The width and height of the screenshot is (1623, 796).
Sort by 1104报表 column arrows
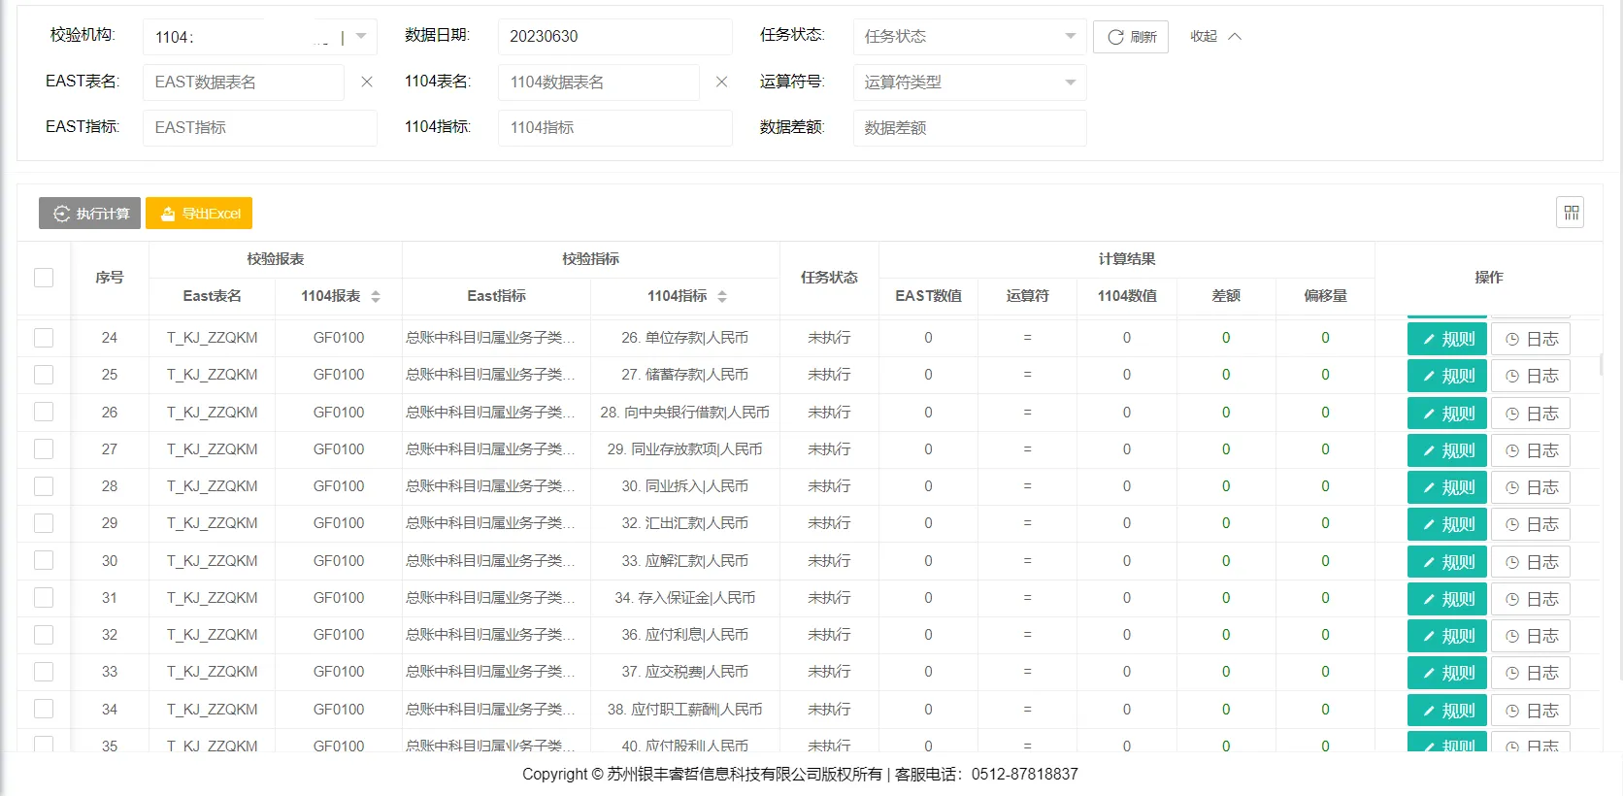click(376, 296)
